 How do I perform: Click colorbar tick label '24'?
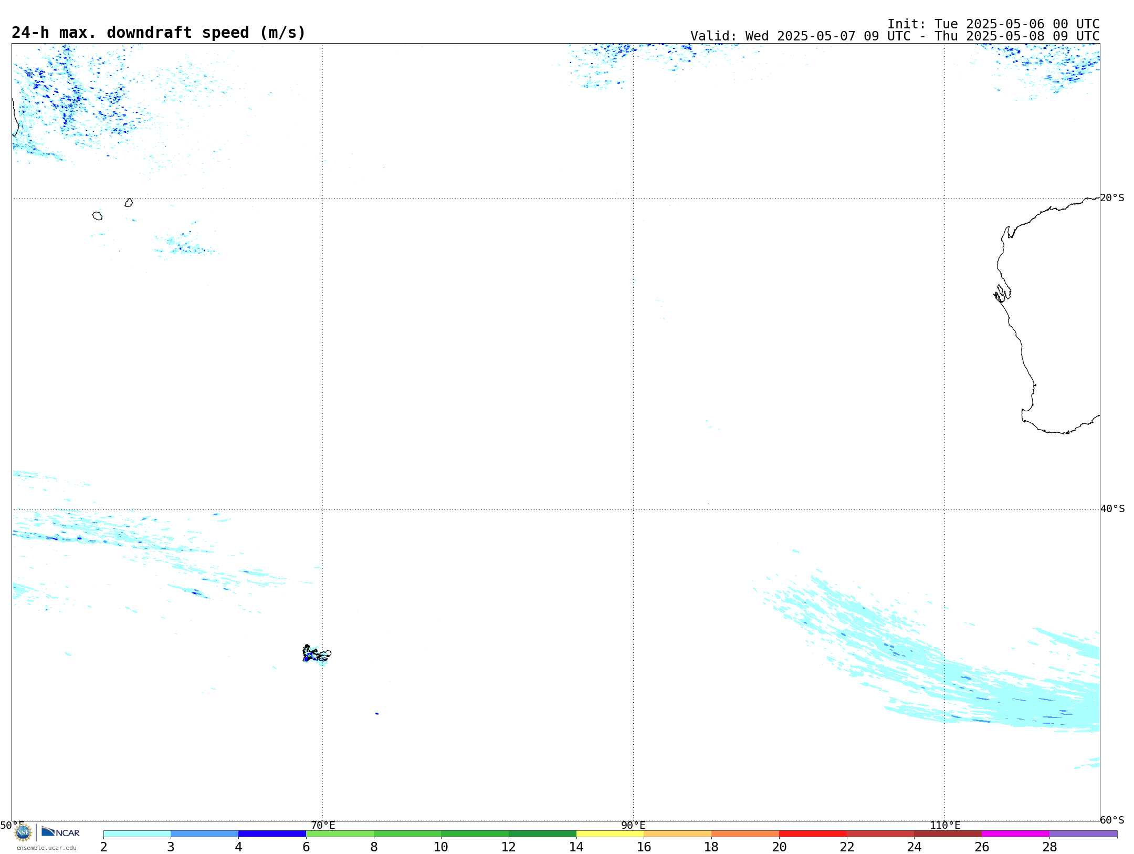pyautogui.click(x=914, y=847)
